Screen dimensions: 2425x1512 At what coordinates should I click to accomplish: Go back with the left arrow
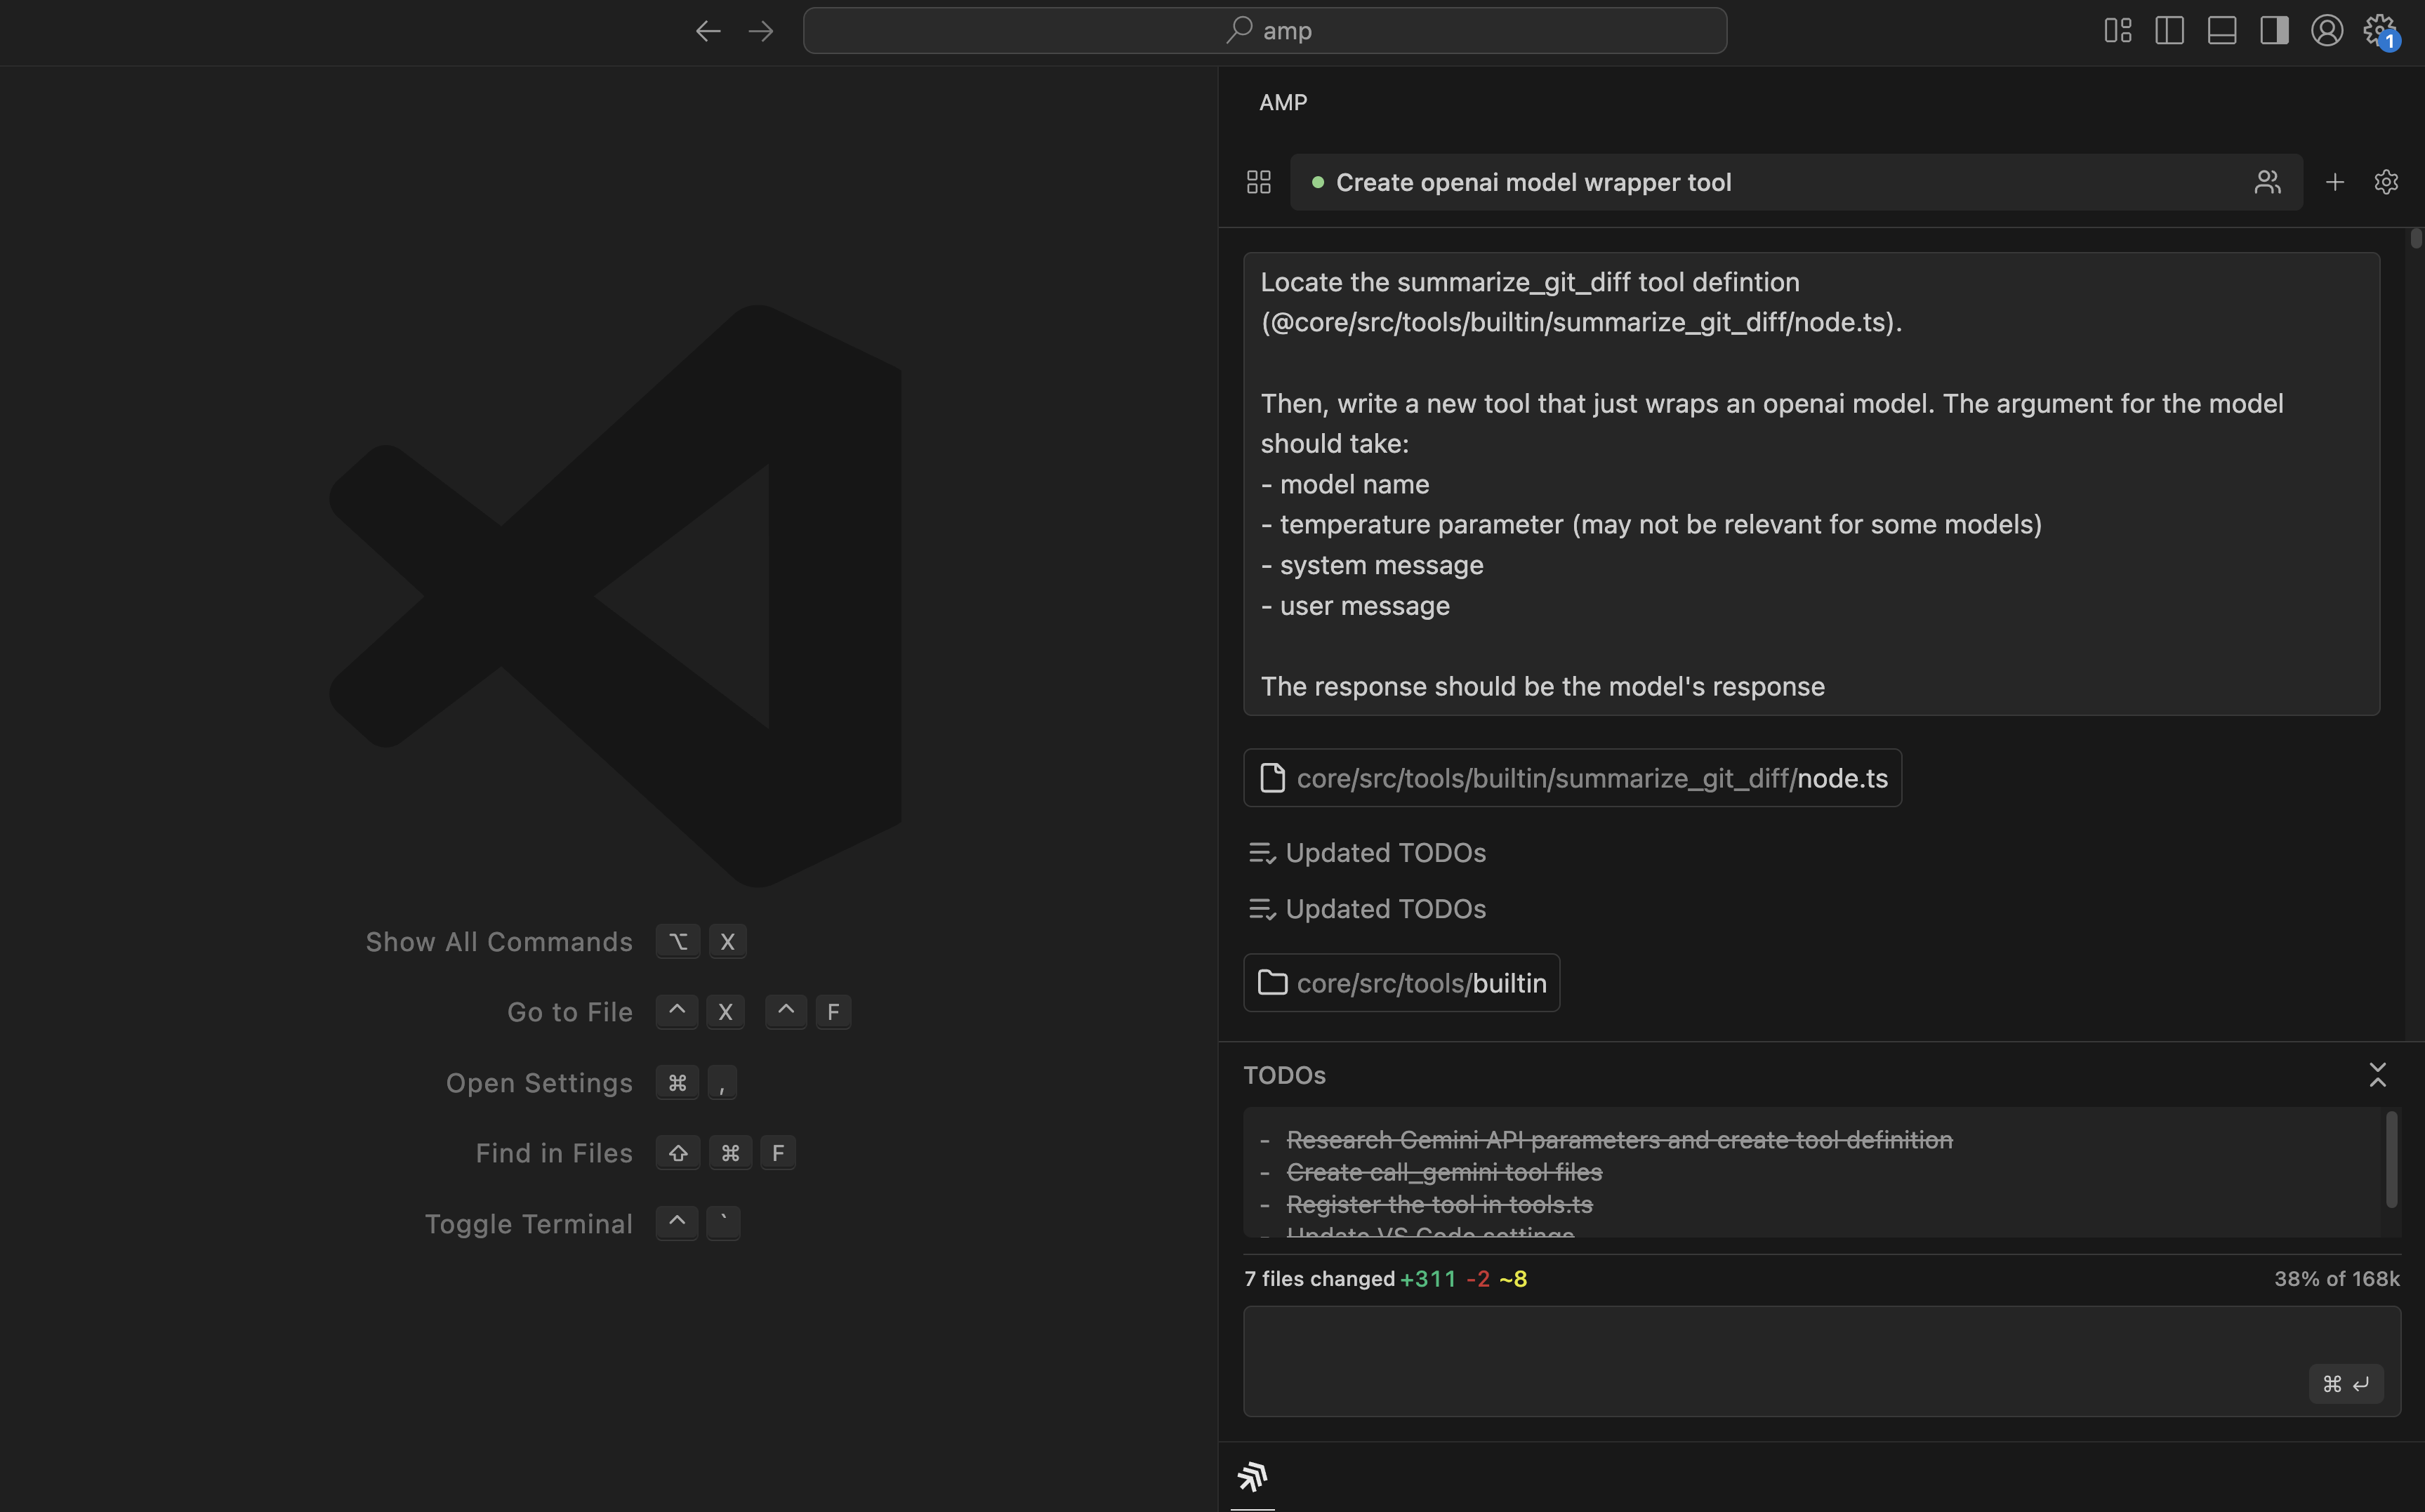click(708, 31)
